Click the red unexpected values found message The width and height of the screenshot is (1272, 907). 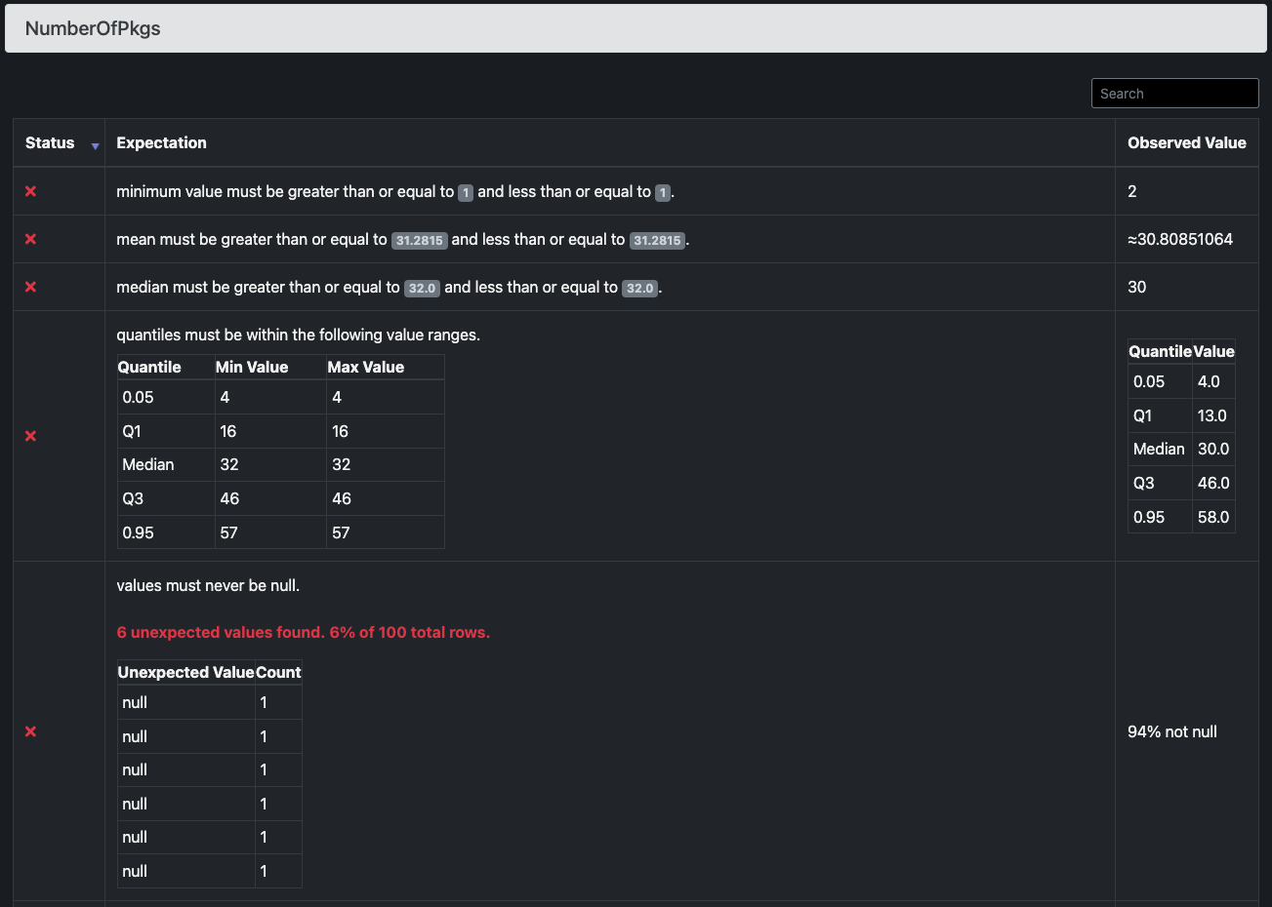303,632
